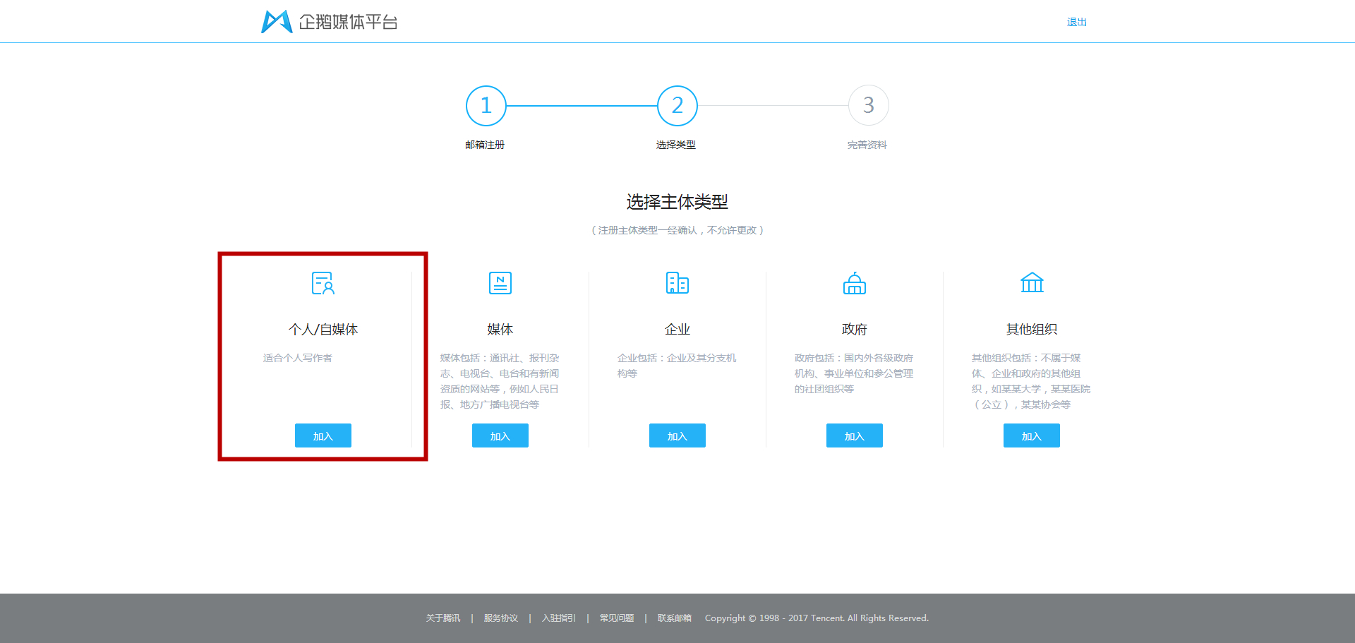
Task: Click the 政府 government icon
Action: [x=854, y=283]
